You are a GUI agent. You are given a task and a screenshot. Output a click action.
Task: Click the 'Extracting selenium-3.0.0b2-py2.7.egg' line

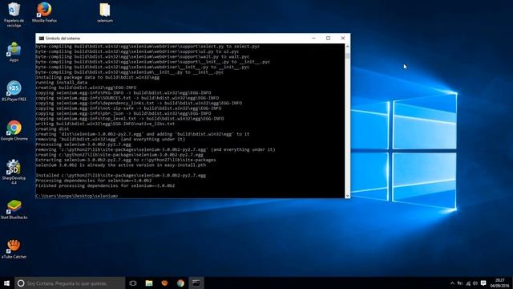[x=126, y=160]
